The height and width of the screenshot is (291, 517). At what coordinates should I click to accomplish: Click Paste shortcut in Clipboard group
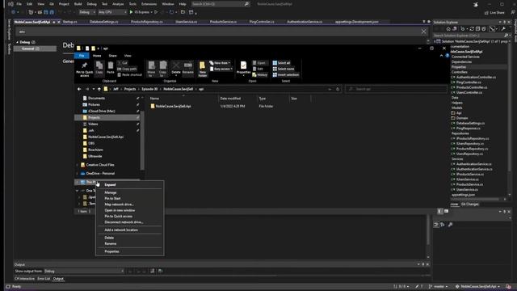[129, 75]
